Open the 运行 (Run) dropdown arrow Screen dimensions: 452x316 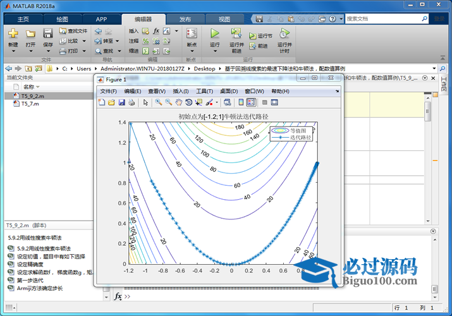tap(215, 51)
